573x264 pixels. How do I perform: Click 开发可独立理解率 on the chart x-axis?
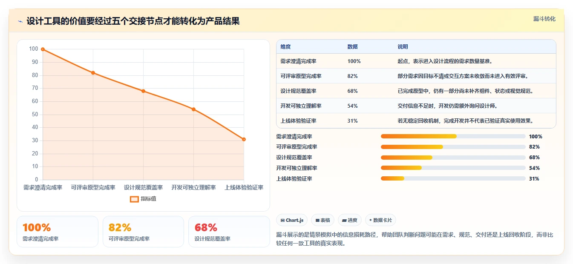pyautogui.click(x=193, y=187)
